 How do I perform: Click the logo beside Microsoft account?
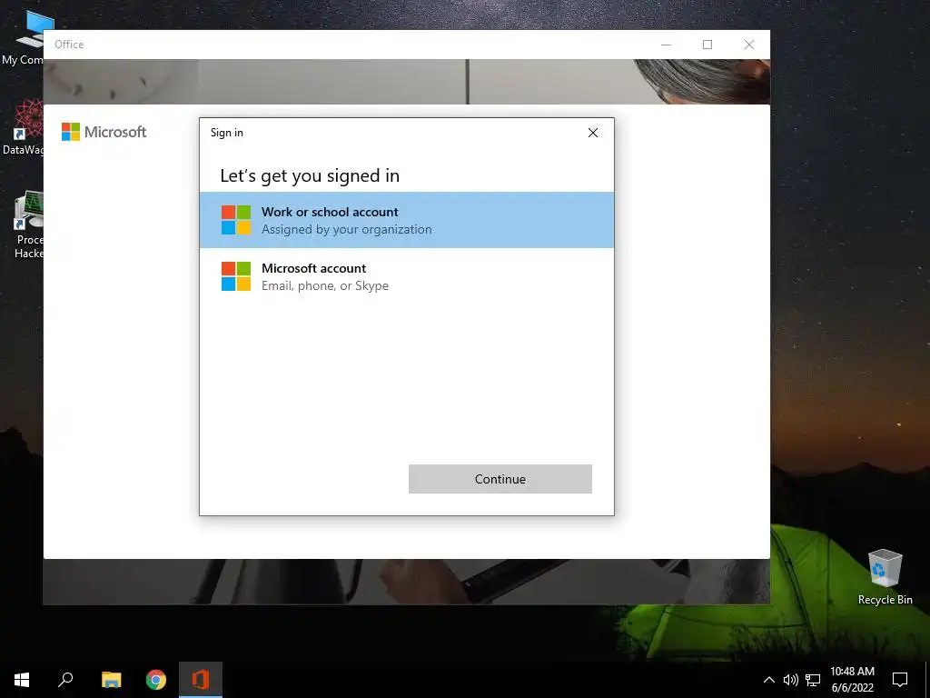(236, 276)
